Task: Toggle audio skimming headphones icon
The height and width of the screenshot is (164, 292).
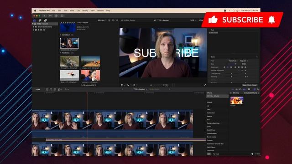Action: 240,89
